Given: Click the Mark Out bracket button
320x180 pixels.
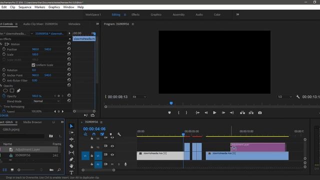Looking at the screenshot, I should [x=186, y=112].
